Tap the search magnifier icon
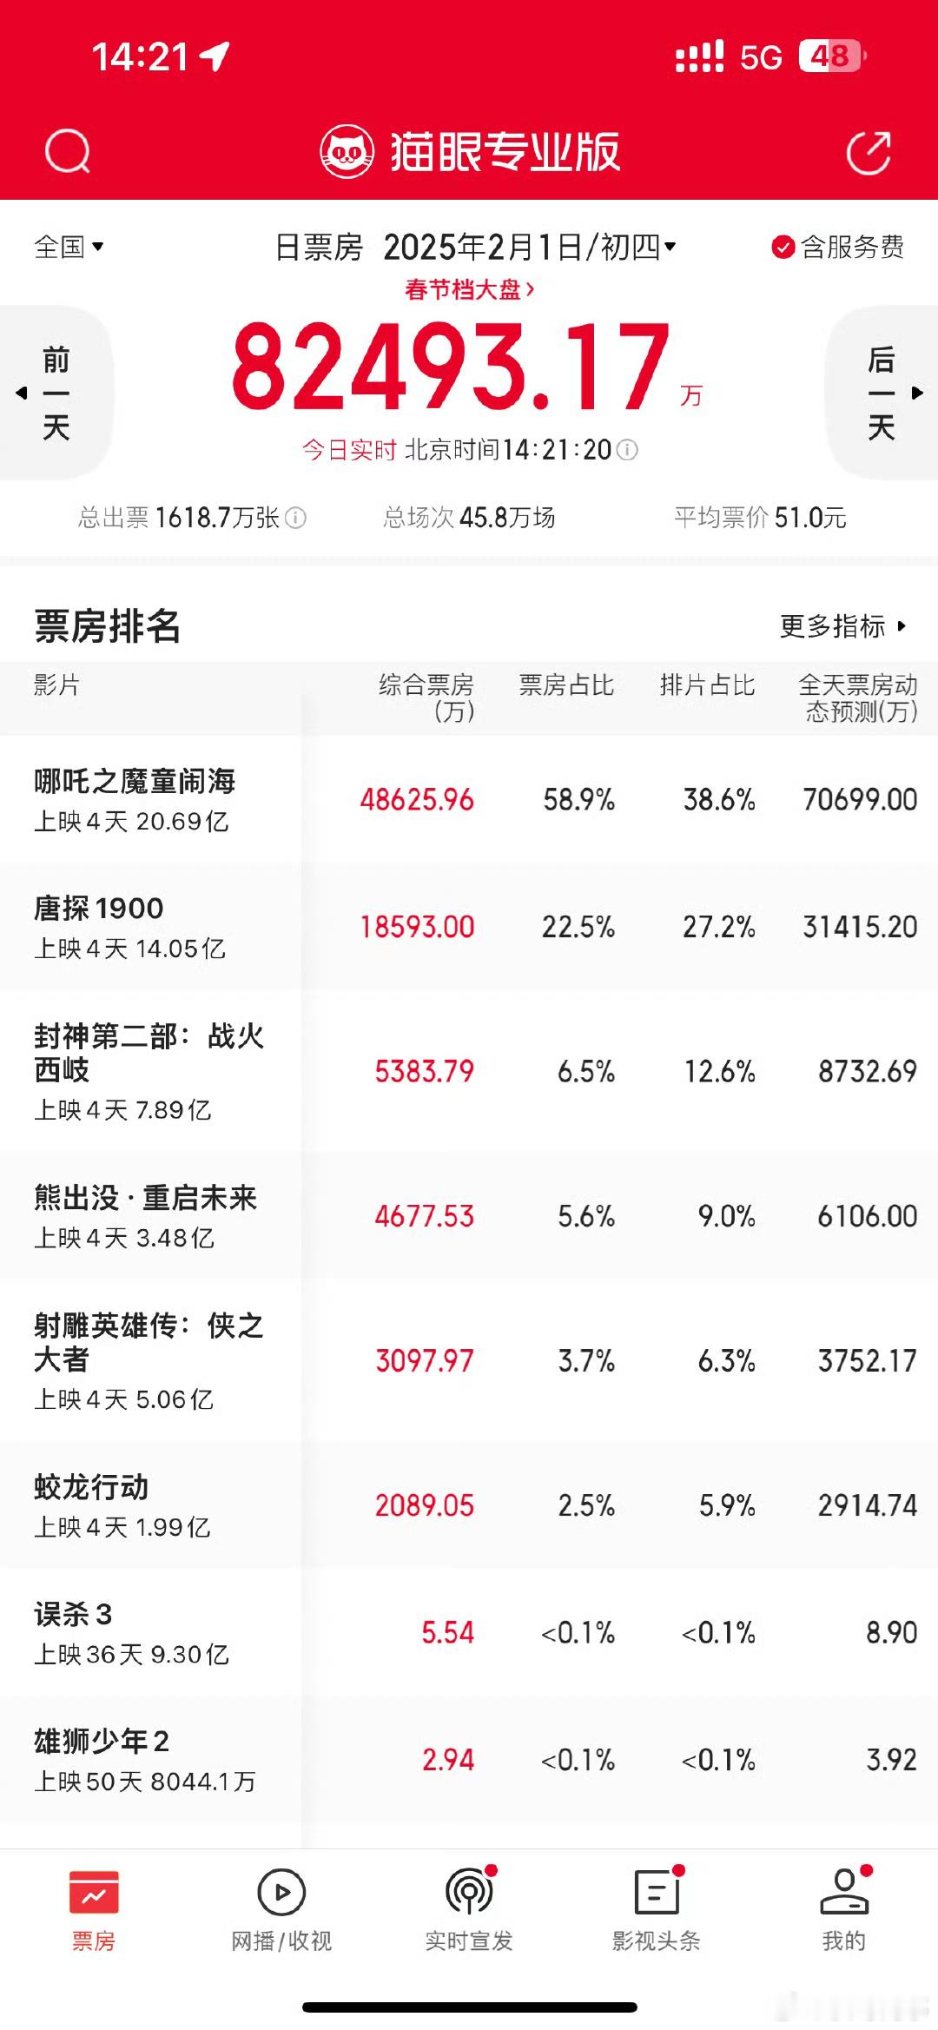938x2030 pixels. [68, 151]
